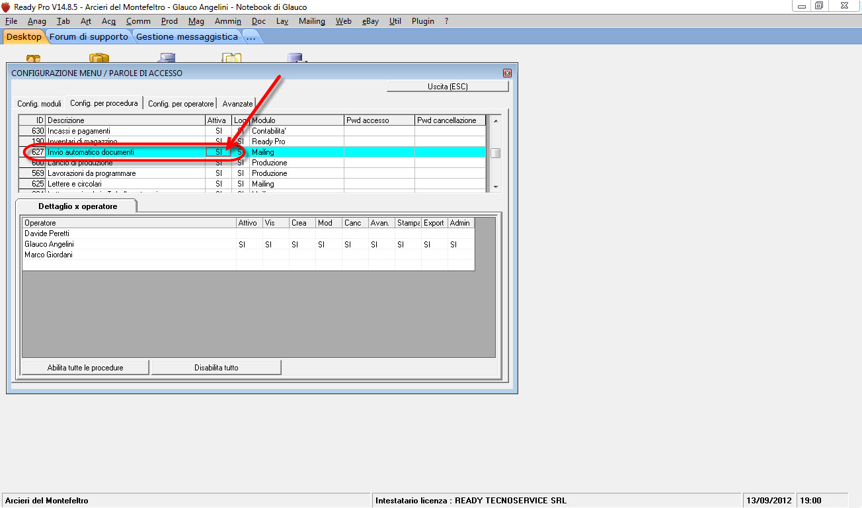Click the Uscita (ESC) button
The height and width of the screenshot is (508, 862).
click(x=448, y=87)
